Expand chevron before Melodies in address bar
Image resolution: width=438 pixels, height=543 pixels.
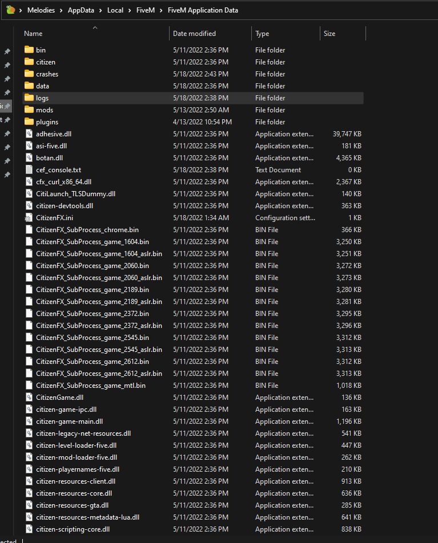tap(21, 10)
